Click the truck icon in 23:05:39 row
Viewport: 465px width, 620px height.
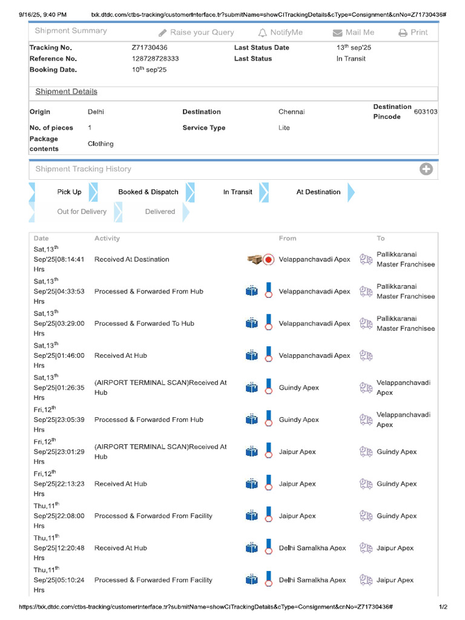click(x=366, y=420)
